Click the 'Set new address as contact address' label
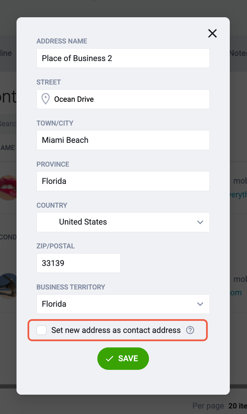Viewport: 247px width, 414px height. 116,330
